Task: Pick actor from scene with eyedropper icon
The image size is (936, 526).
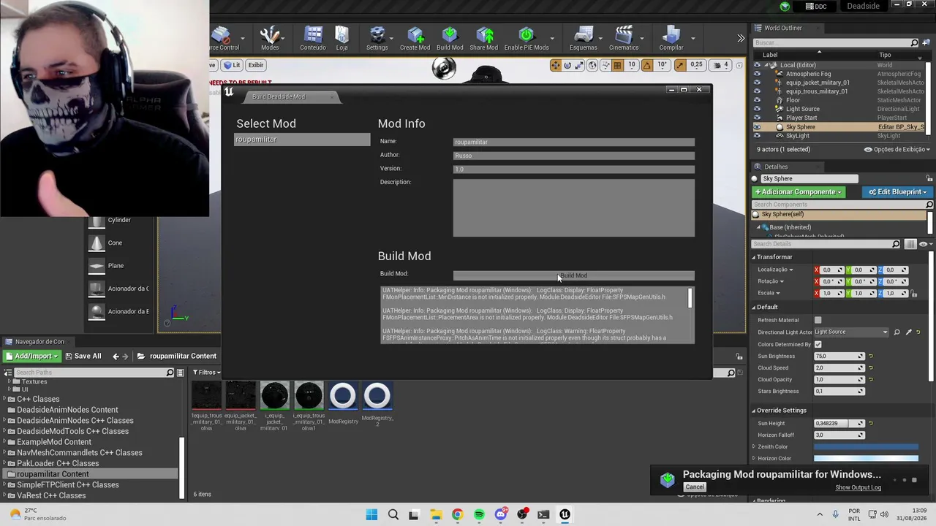Action: tap(909, 332)
